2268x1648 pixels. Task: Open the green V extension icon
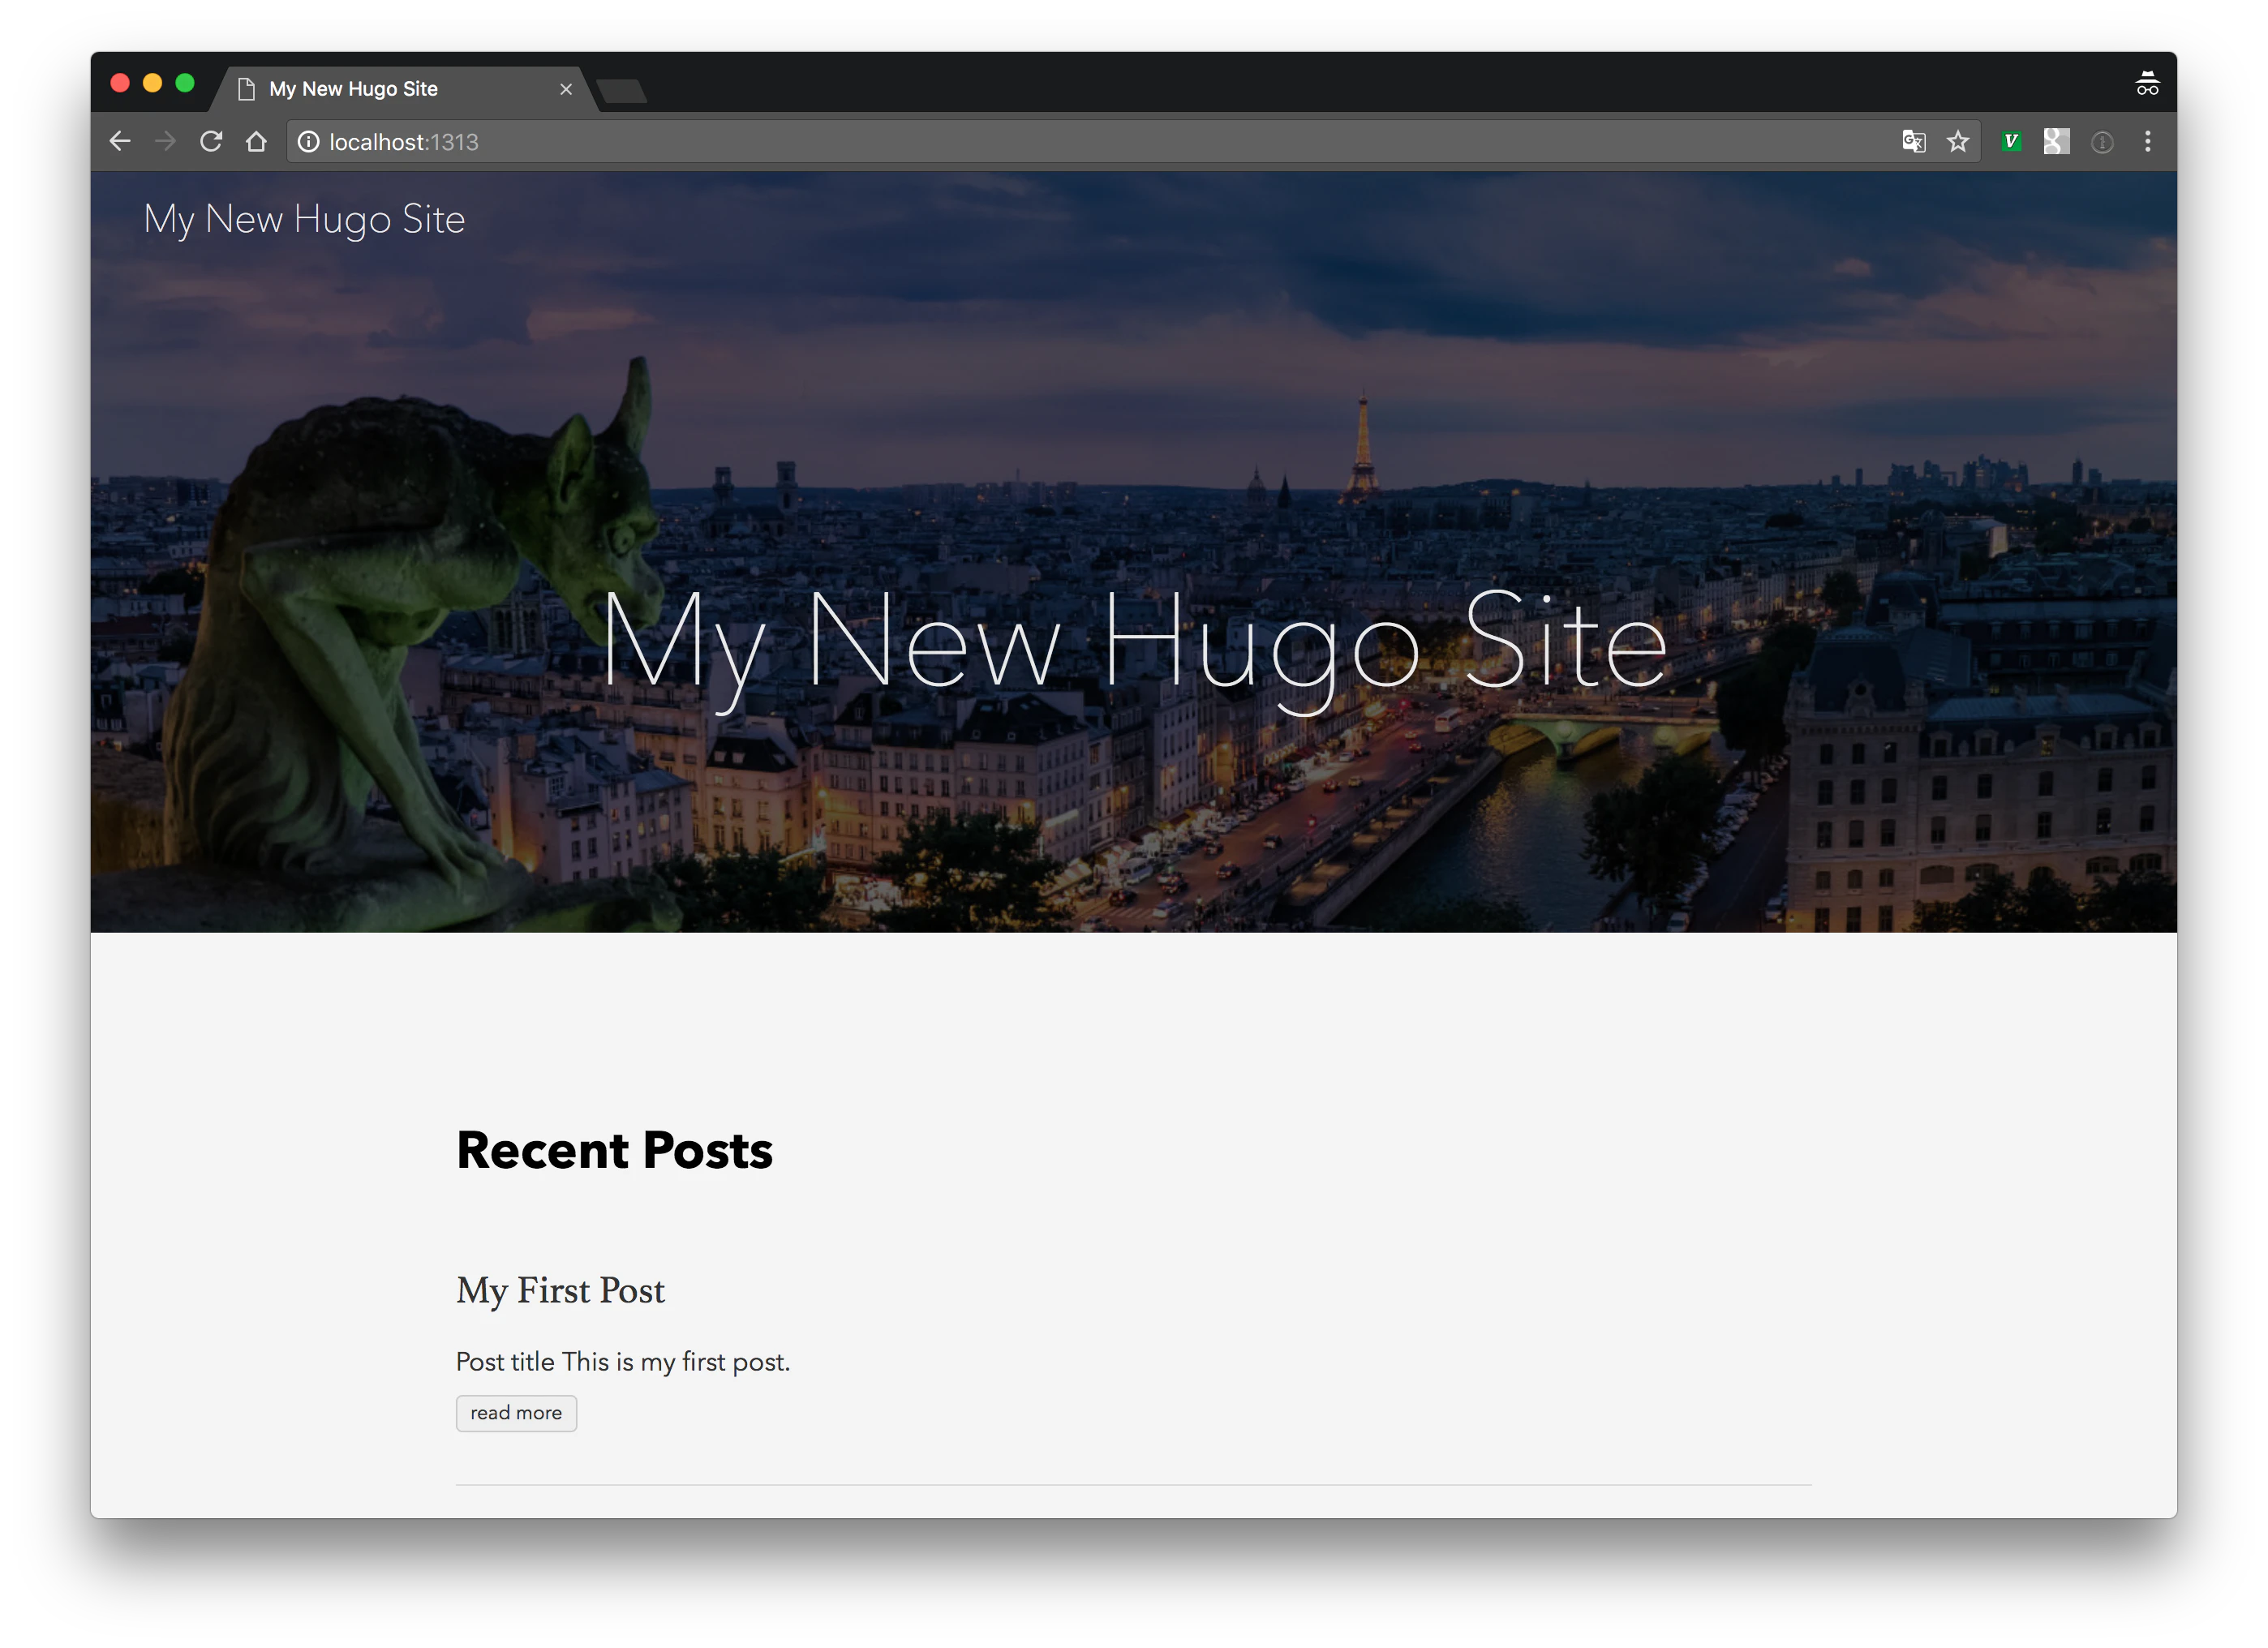click(2011, 142)
